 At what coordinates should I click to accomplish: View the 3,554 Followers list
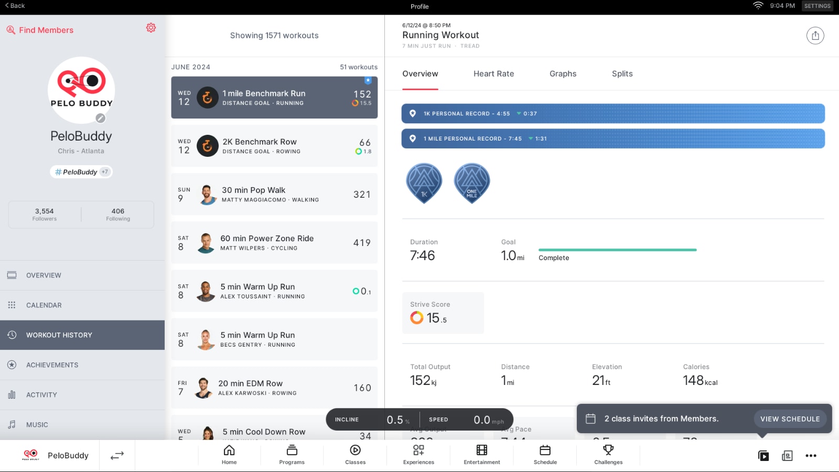(45, 214)
